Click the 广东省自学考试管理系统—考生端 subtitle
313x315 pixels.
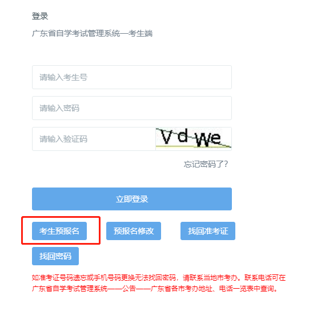(92, 33)
